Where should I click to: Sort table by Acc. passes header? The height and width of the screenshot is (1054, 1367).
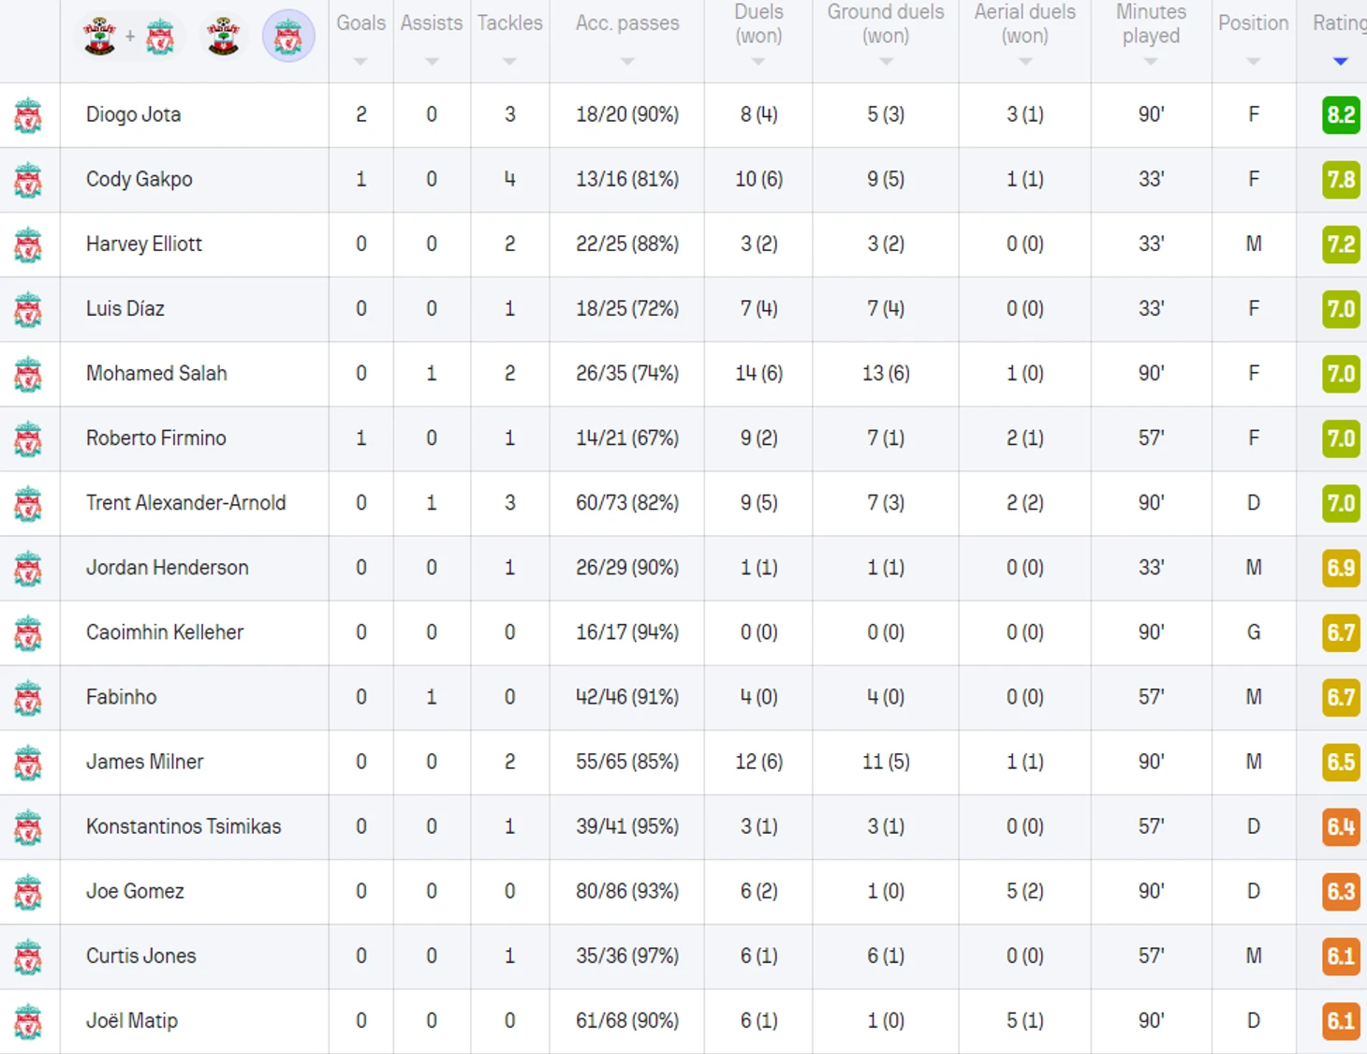coord(627,23)
